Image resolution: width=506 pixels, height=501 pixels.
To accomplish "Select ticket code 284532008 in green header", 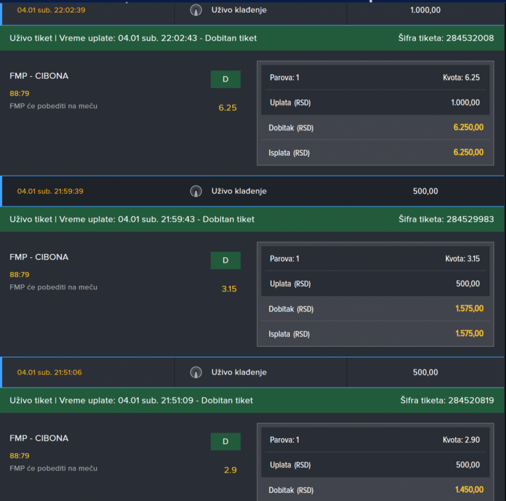I will pyautogui.click(x=469, y=38).
